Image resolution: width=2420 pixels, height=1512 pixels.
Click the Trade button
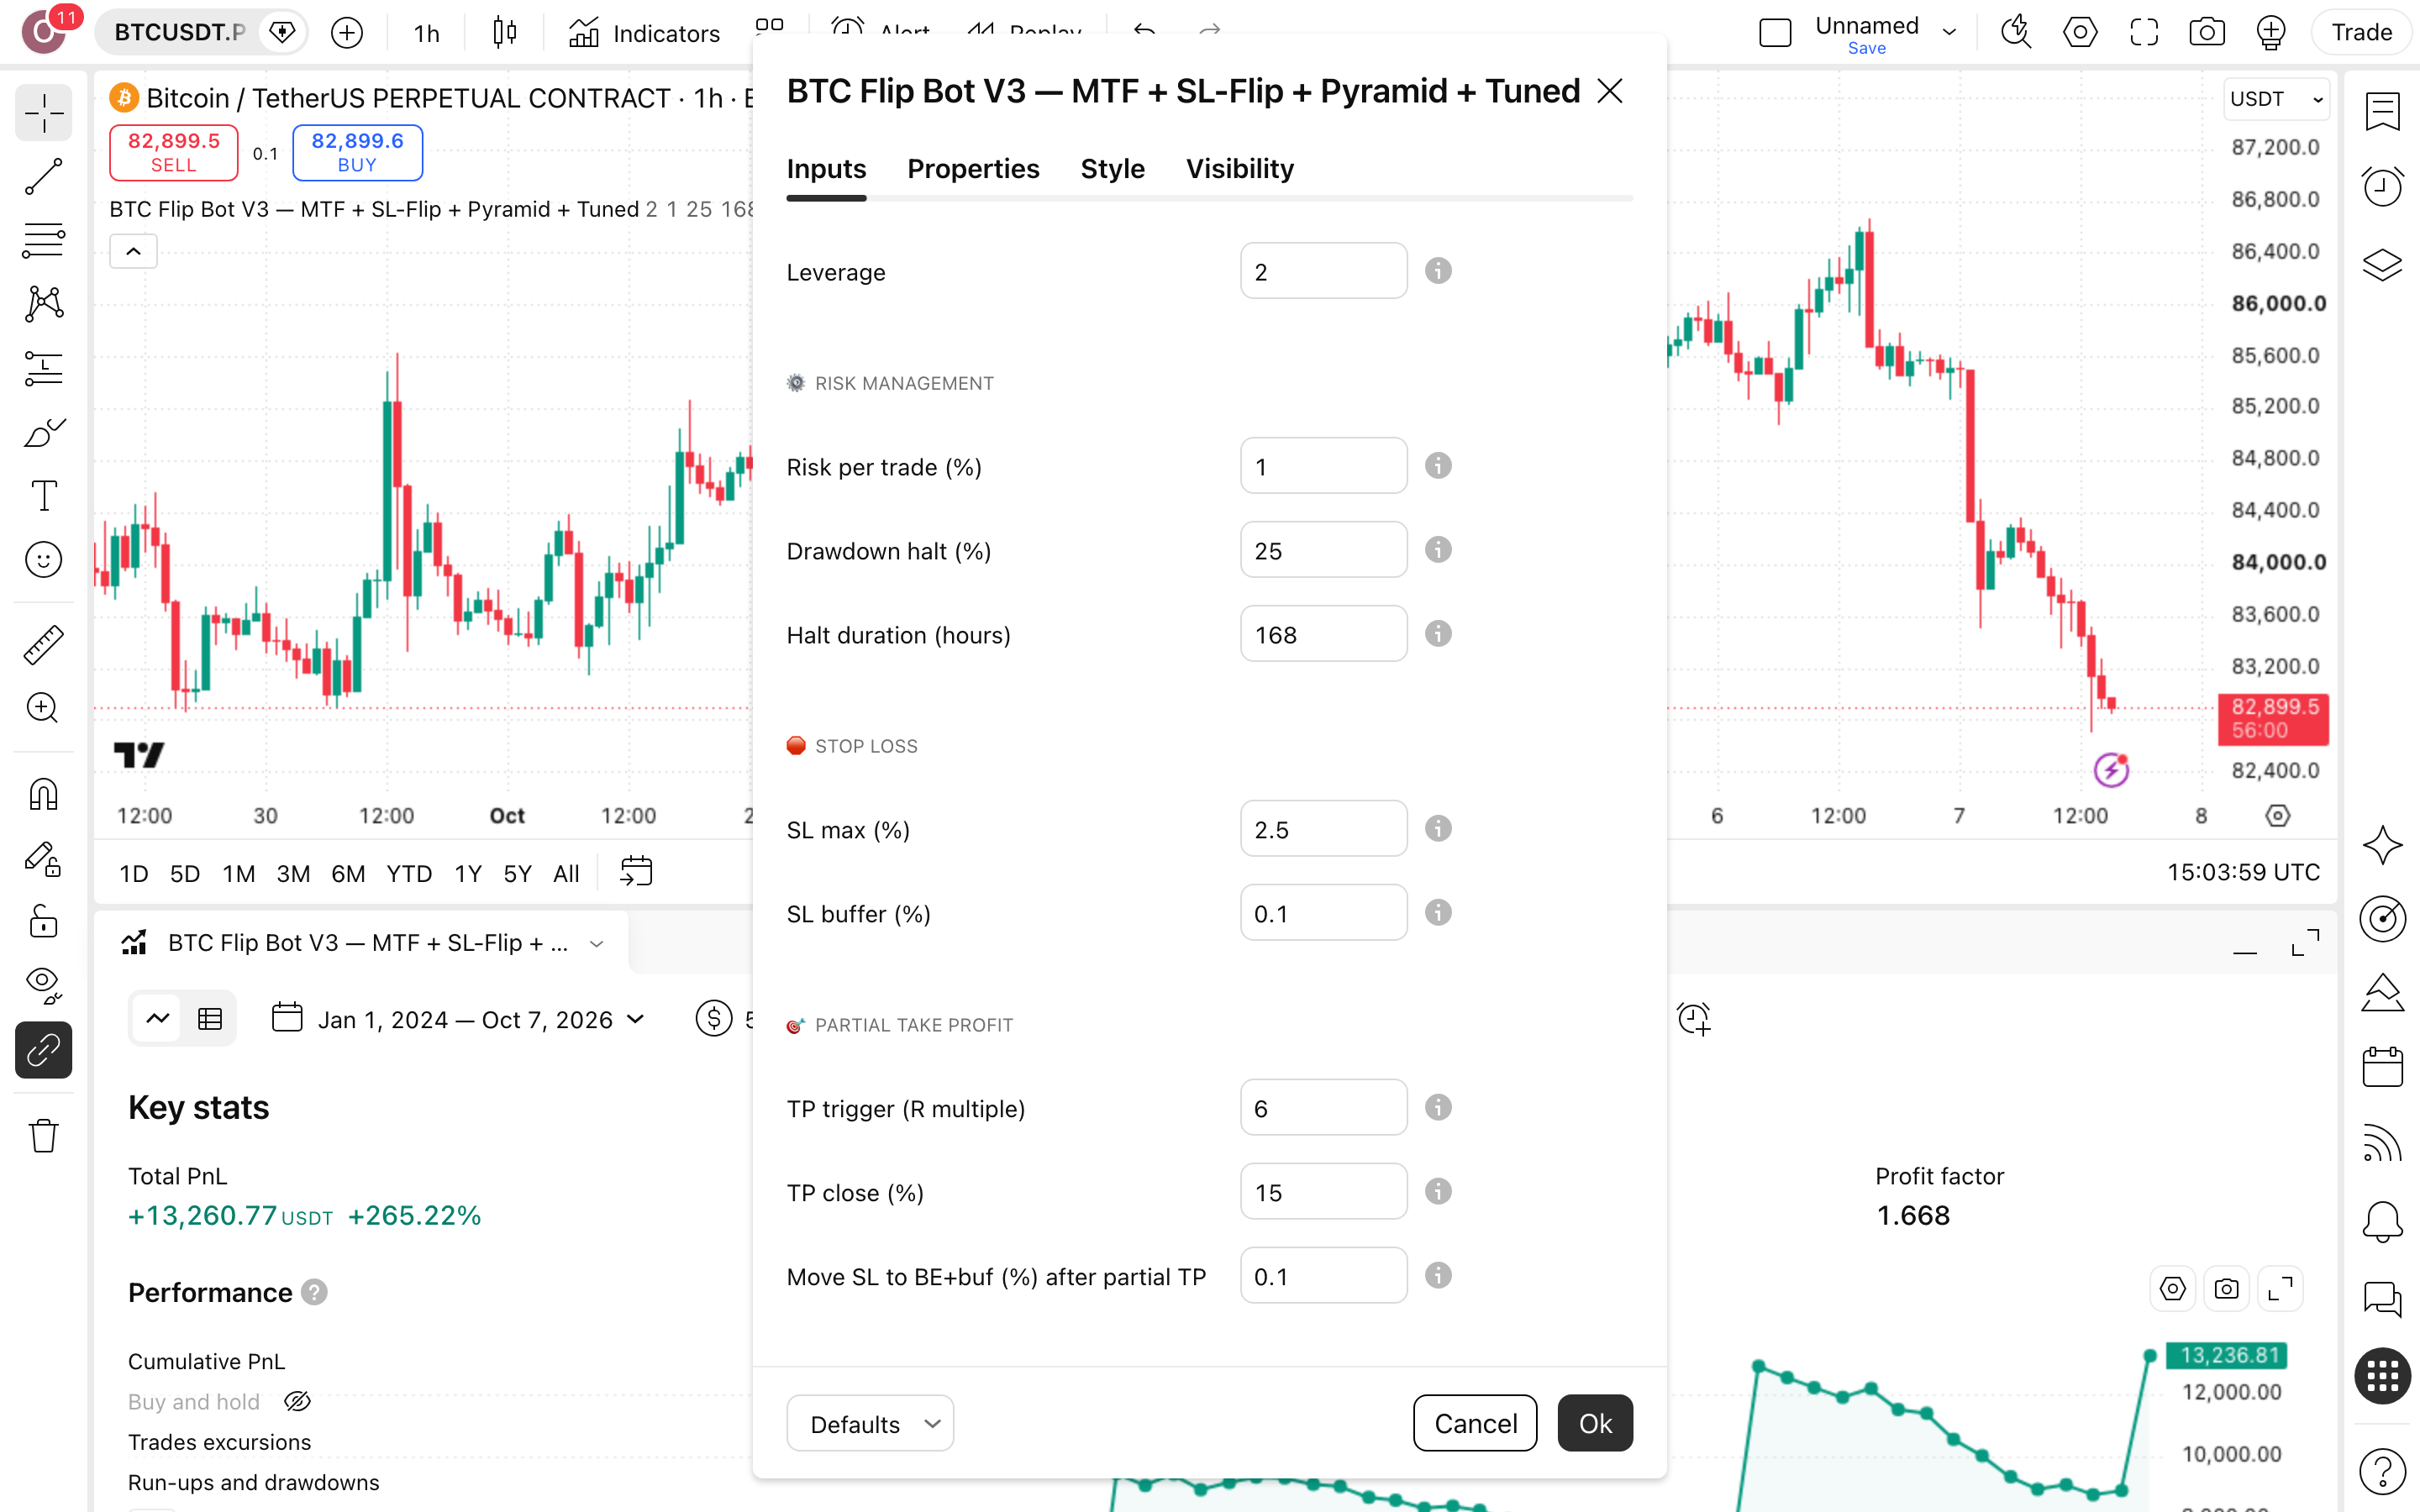click(x=2362, y=32)
